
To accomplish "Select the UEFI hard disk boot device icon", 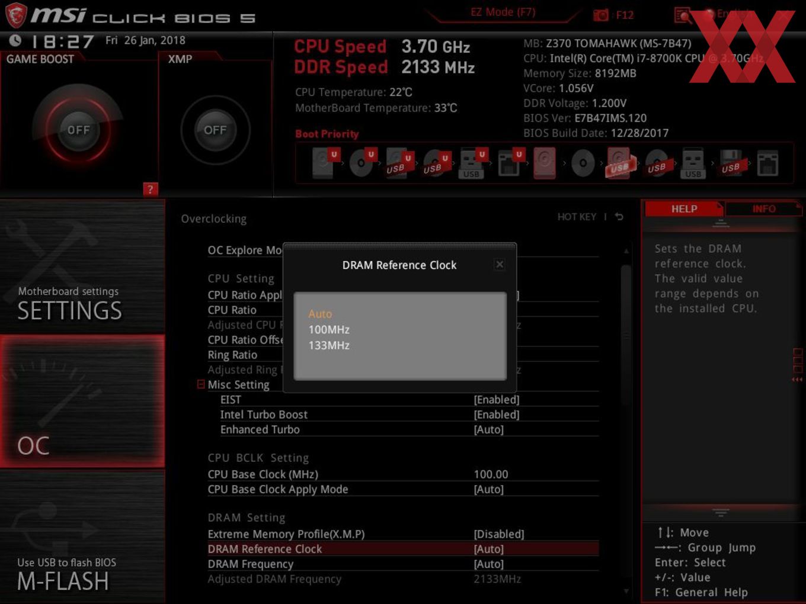I will tap(325, 163).
